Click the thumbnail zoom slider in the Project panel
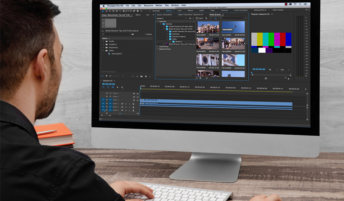This screenshot has height=201, width=344. tap(110, 76)
